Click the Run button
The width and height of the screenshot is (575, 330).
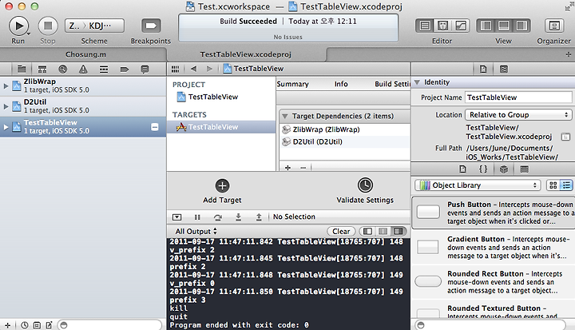[x=18, y=26]
